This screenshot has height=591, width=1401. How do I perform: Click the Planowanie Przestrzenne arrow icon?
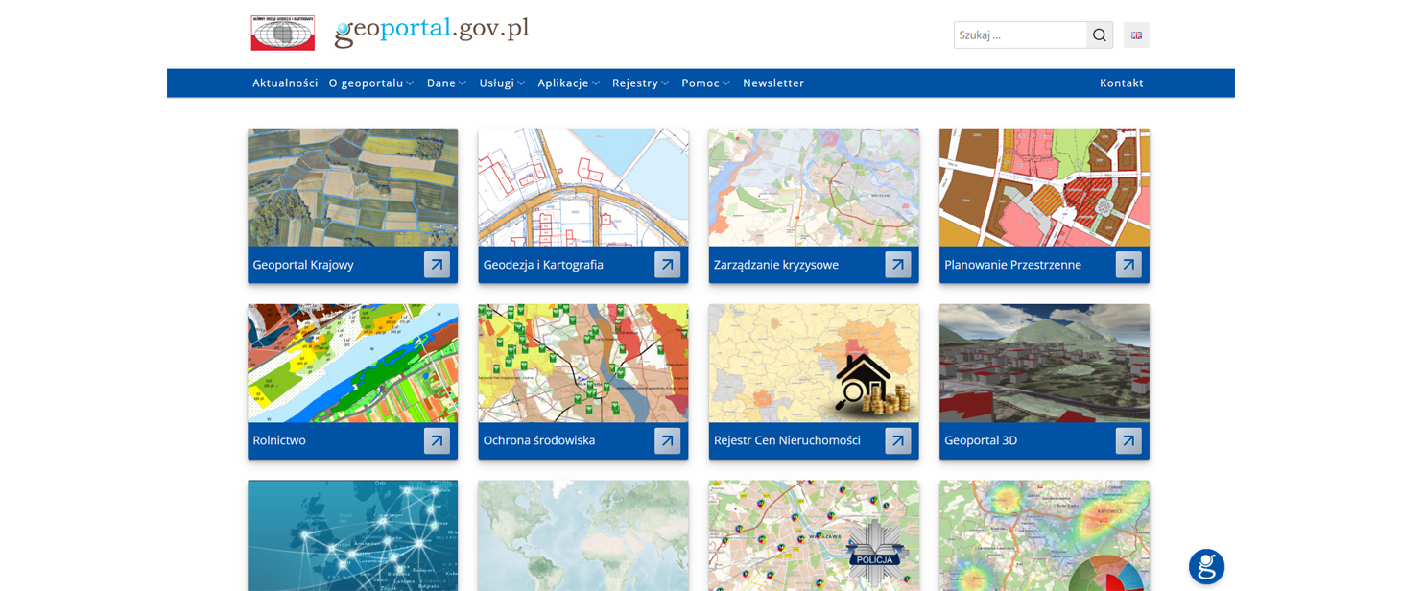point(1128,265)
